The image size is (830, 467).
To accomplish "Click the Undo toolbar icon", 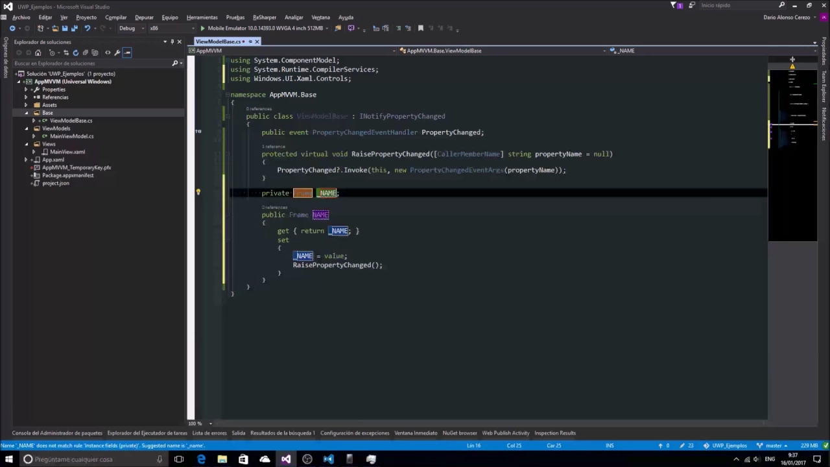I will [87, 29].
